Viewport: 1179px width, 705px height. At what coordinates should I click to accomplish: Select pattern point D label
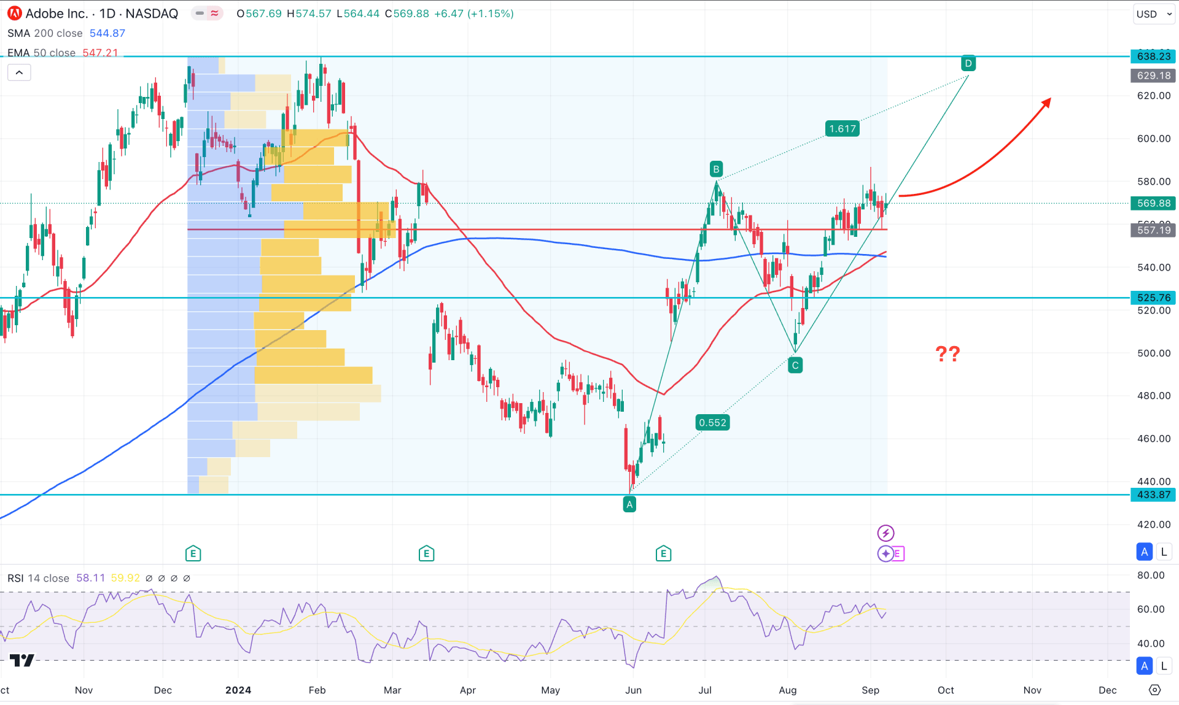click(x=968, y=63)
